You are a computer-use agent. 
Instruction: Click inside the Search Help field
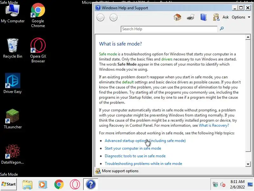(x=169, y=29)
